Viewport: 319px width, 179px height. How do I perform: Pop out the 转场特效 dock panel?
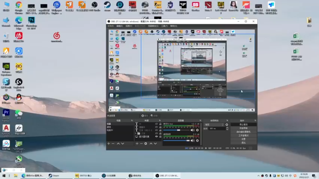(227, 121)
